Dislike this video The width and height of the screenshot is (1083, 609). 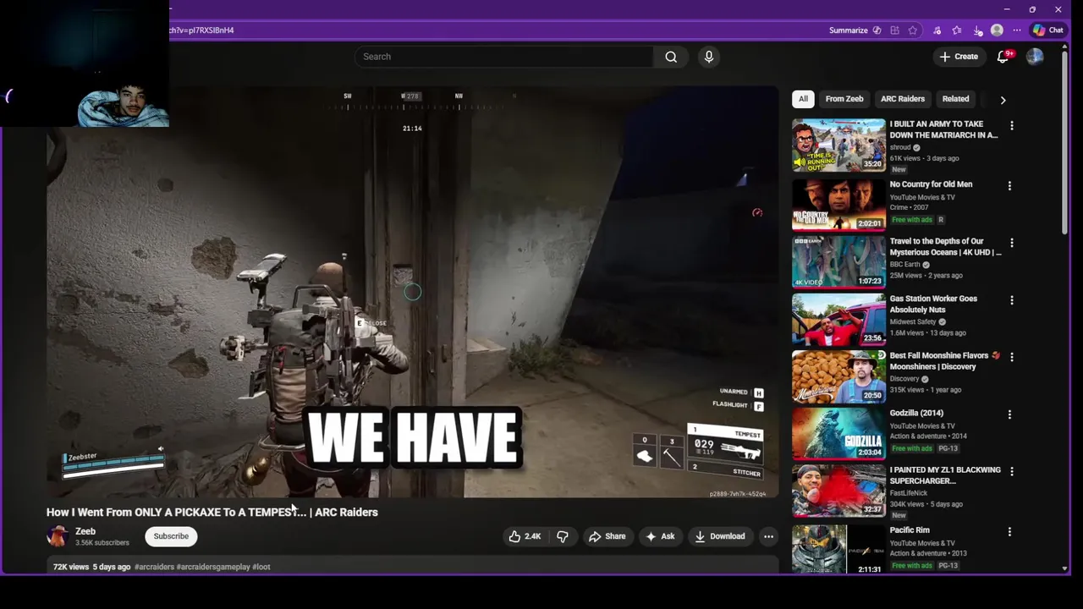click(x=562, y=536)
